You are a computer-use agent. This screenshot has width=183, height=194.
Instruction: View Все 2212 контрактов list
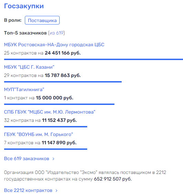[28, 190]
